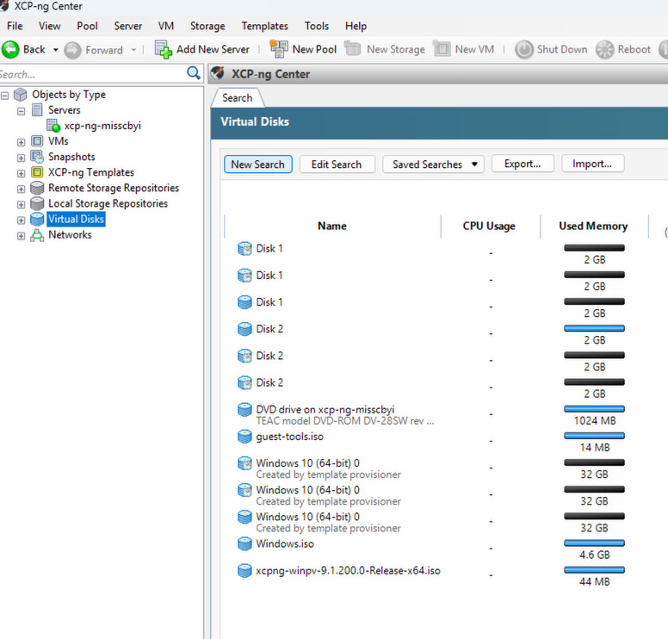Click the DVD drive 1024 MB usage bar

[x=594, y=409]
